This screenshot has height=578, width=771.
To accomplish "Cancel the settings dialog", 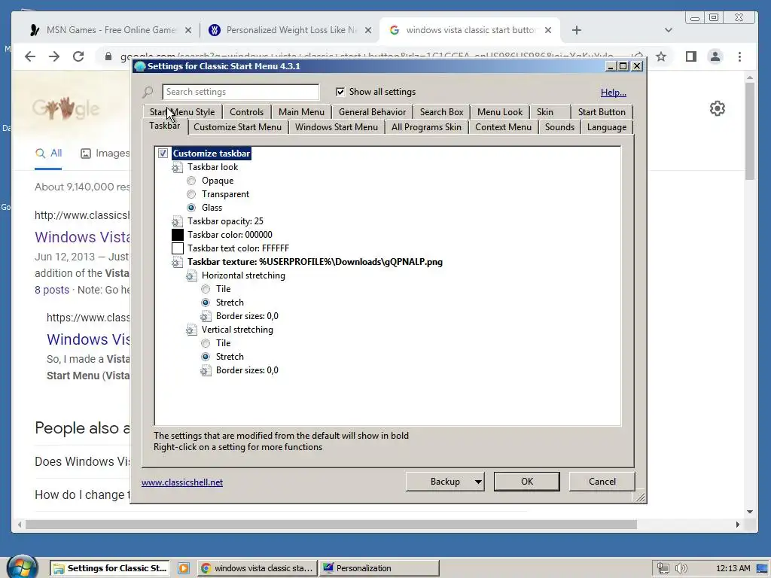I will pyautogui.click(x=602, y=482).
